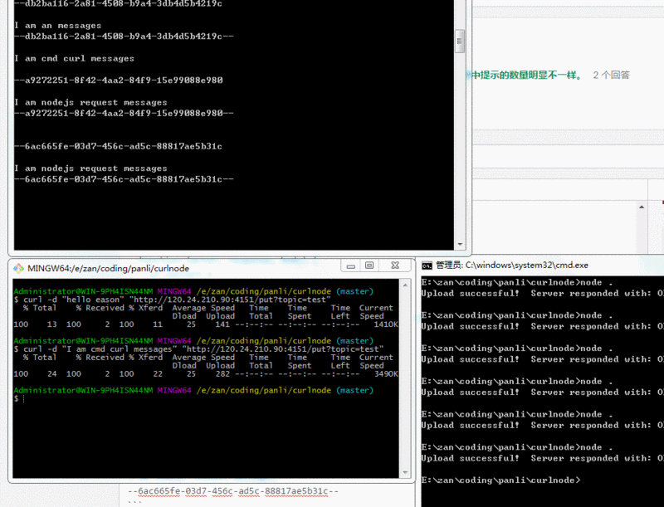This screenshot has width=664, height=507.
Task: Maximize the MINGW64 terminal window
Action: (370, 266)
